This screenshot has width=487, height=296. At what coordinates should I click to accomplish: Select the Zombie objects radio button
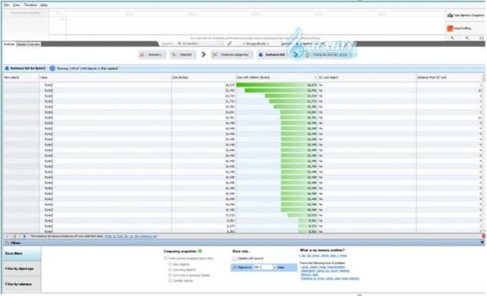click(x=170, y=281)
